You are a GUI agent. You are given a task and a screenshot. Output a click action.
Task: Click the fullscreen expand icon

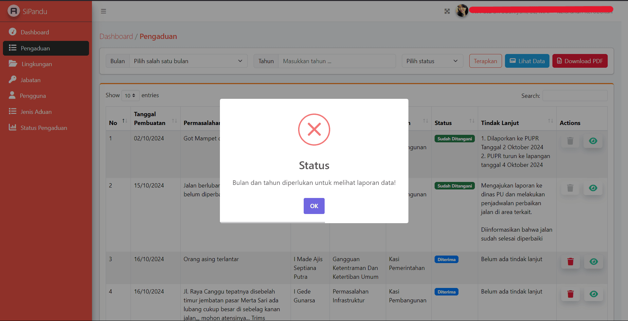coord(447,11)
